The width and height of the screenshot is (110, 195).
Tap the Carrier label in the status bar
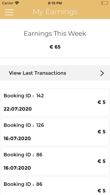8,3
